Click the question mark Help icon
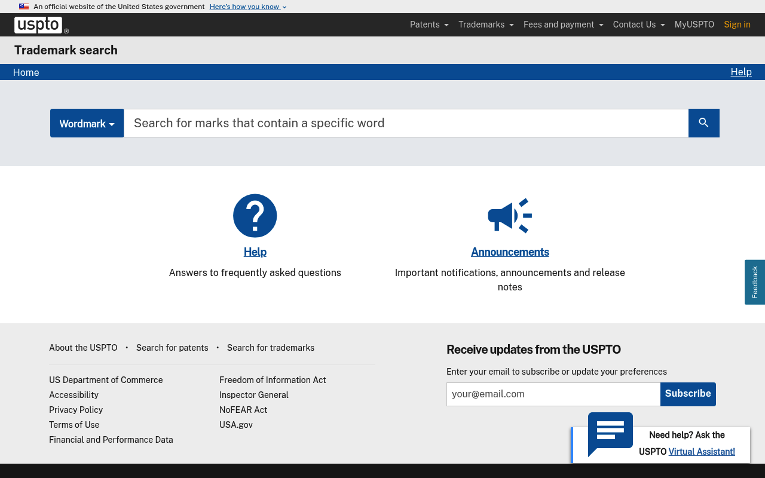765x478 pixels. (x=255, y=216)
